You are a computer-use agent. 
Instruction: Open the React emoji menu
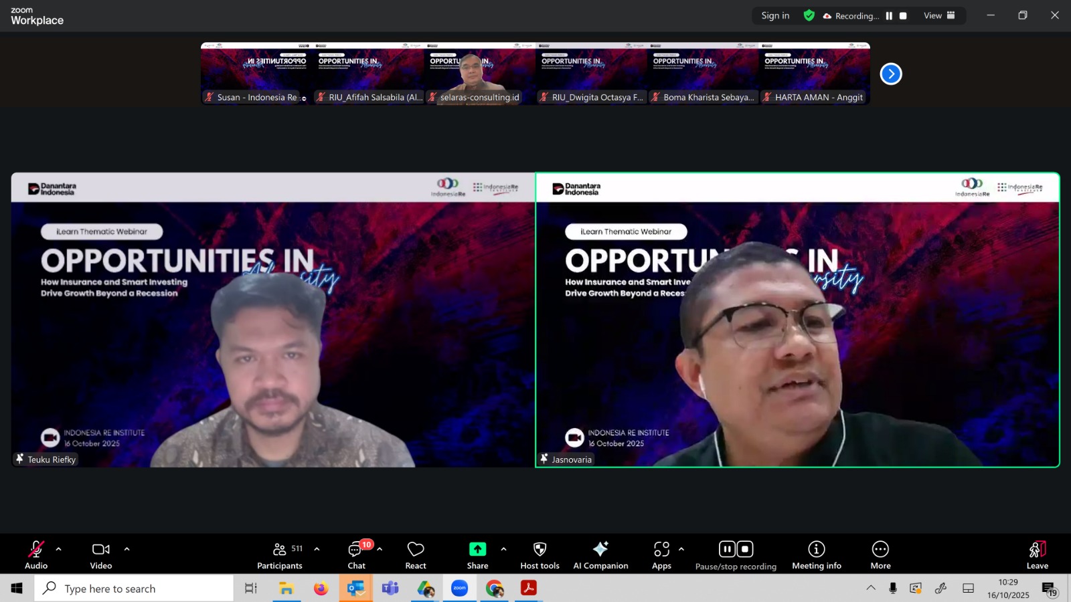click(416, 555)
